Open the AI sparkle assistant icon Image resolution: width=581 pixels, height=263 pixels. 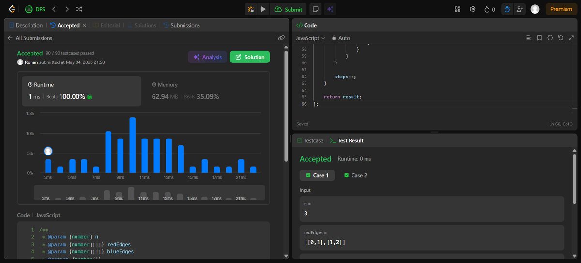[x=330, y=9]
